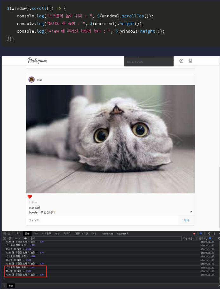220x289 pixels.
Task: Click the "ssar cat3" caption
Action: pyautogui.click(x=35, y=208)
